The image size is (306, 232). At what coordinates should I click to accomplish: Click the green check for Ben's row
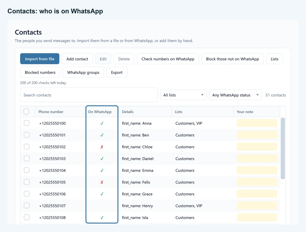(x=102, y=135)
